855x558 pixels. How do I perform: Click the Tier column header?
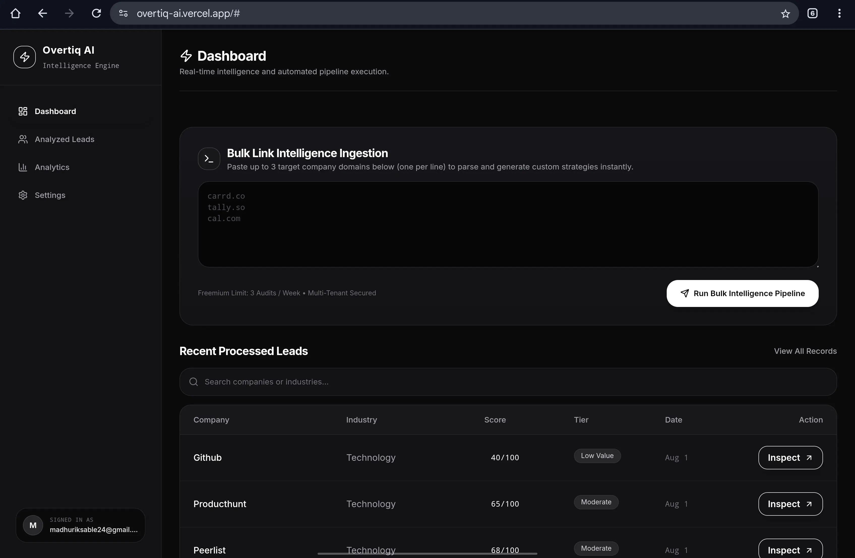tap(581, 420)
